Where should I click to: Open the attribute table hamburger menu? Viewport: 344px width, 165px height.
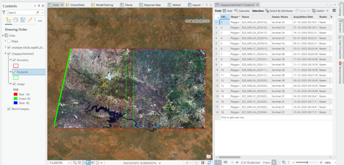pos(334,11)
